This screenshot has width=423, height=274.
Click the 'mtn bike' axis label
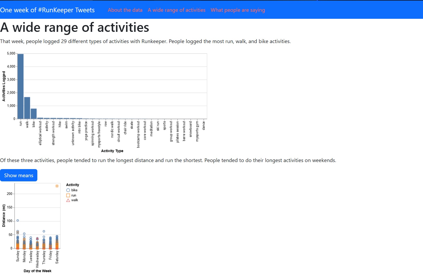tap(79, 127)
